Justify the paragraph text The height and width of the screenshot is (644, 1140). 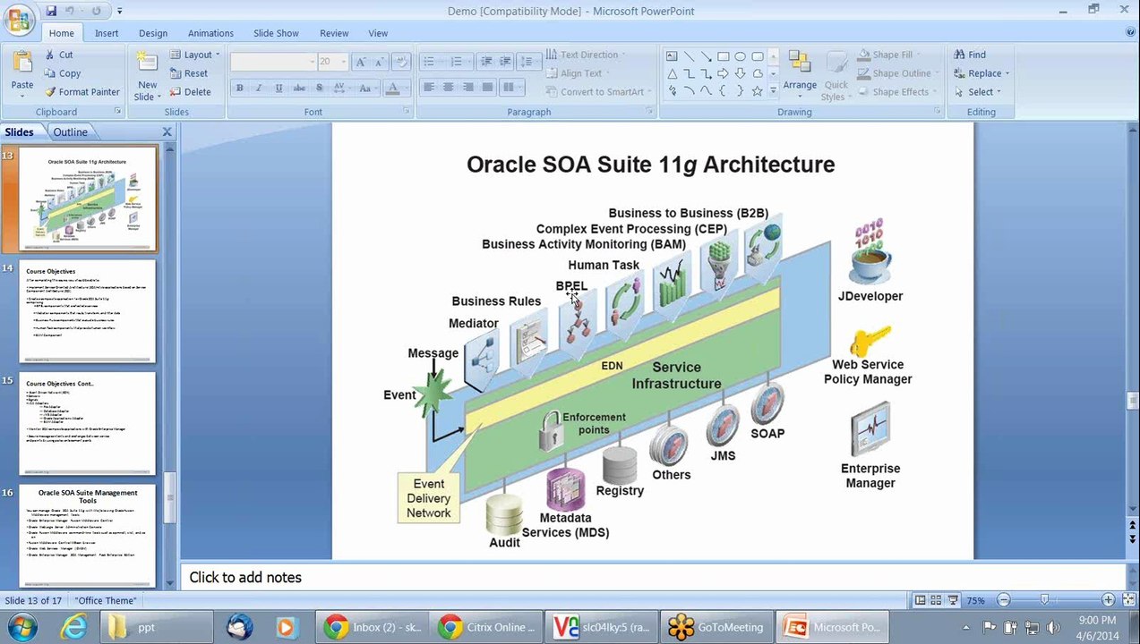click(x=487, y=88)
